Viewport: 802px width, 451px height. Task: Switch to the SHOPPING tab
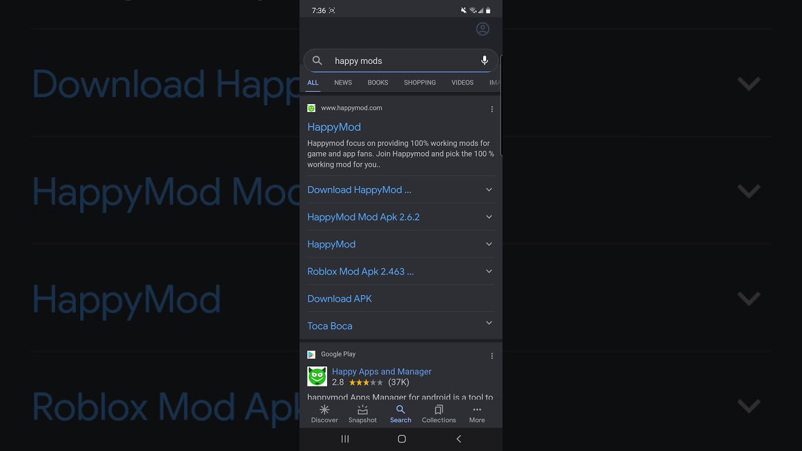(420, 83)
